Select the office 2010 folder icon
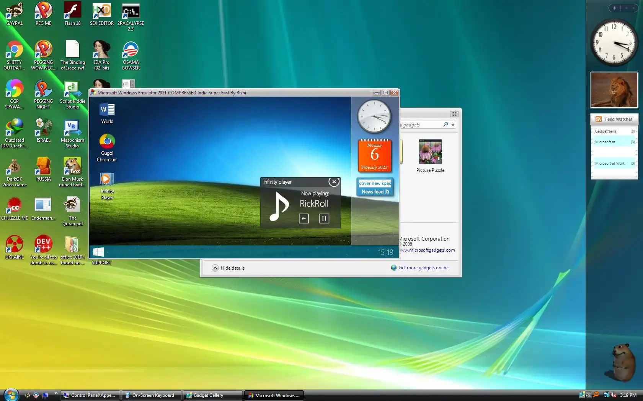643x401 pixels. (x=72, y=250)
